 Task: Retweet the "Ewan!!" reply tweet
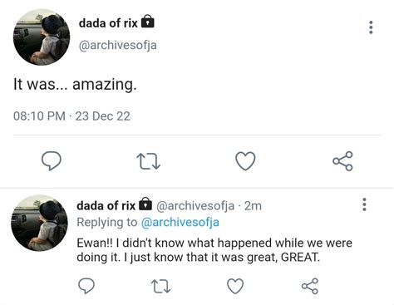[160, 287]
